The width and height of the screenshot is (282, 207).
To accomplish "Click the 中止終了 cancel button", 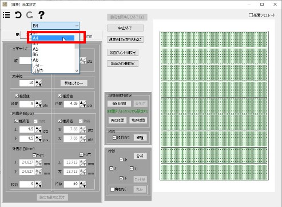I will (125, 28).
